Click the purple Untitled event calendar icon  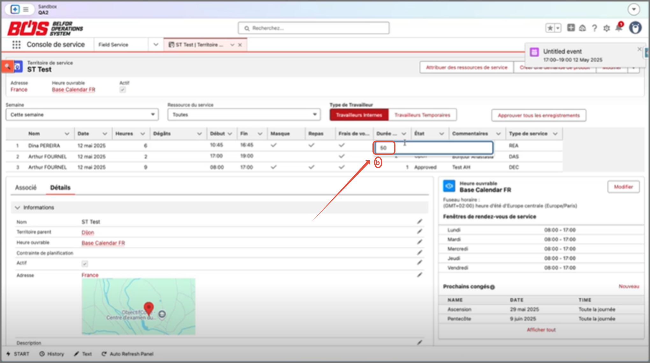[x=534, y=52]
